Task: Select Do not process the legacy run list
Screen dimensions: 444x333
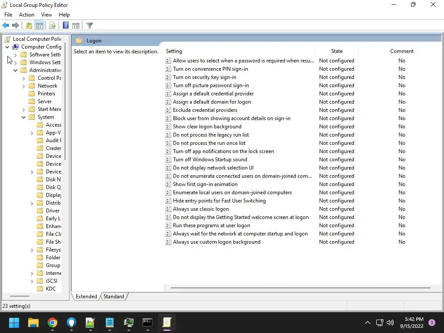Action: point(211,135)
